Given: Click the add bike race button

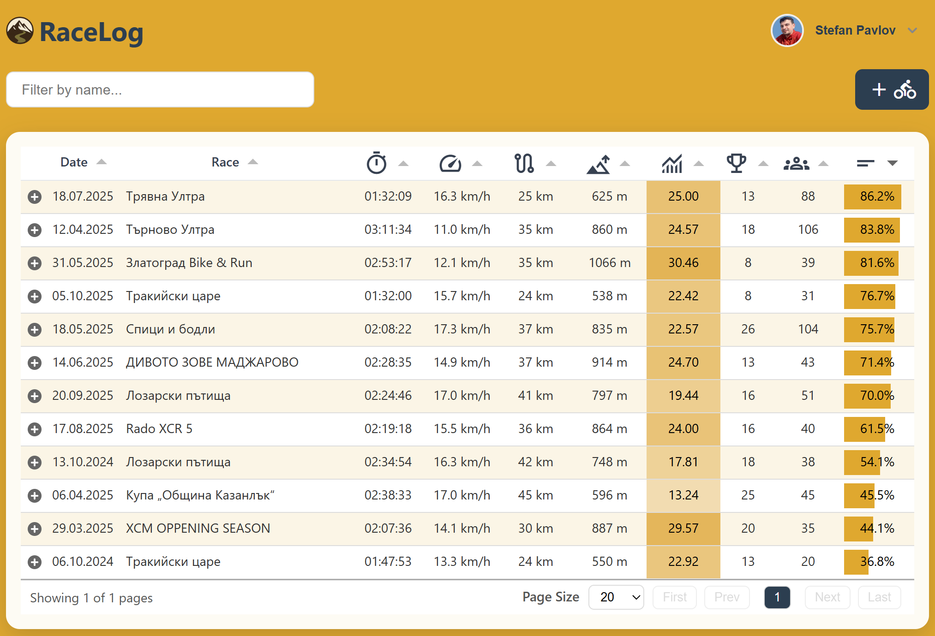Looking at the screenshot, I should [x=892, y=89].
